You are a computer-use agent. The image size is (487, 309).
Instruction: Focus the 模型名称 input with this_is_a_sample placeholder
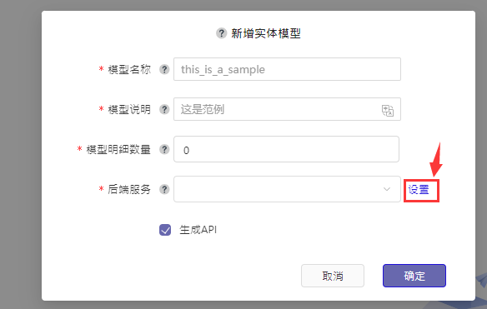tap(287, 69)
